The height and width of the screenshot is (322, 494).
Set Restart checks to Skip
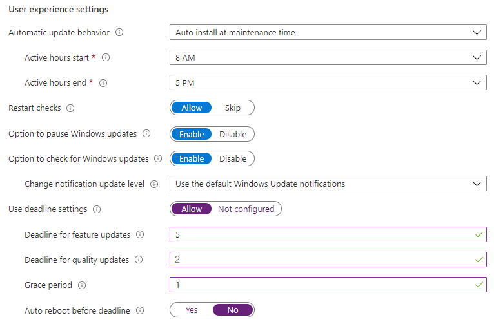pos(233,108)
